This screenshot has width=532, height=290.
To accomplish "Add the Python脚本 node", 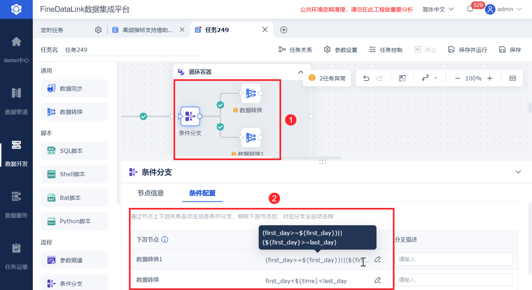I will 74,221.
